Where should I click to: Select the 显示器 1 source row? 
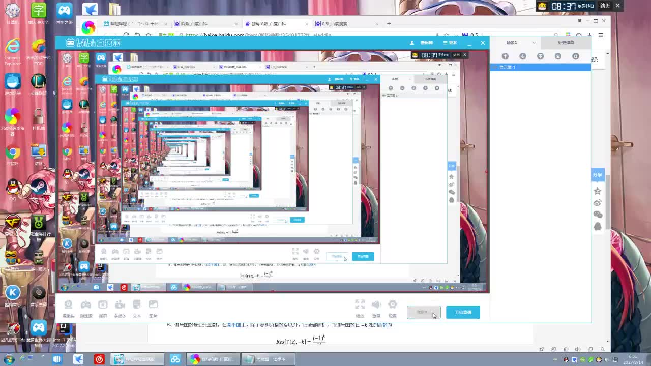540,67
